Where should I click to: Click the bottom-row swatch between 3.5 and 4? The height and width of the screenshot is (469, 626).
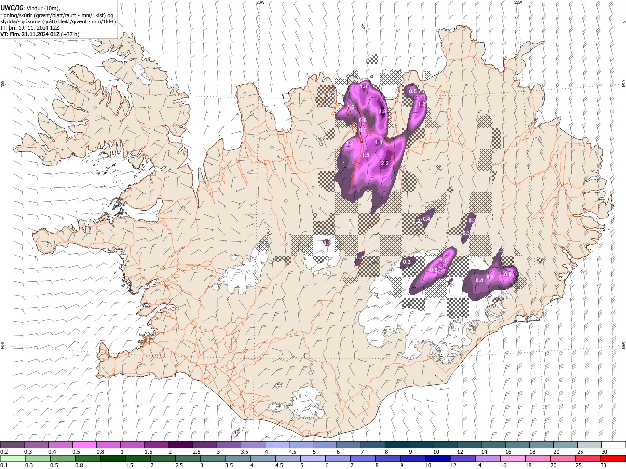238,458
